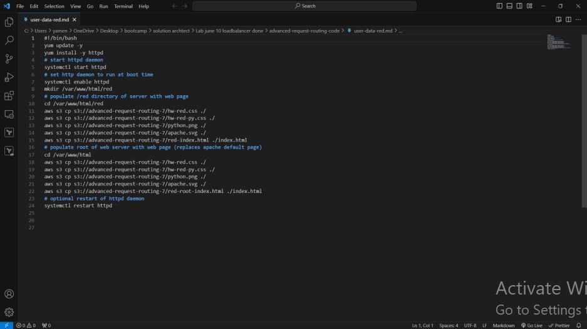Click line number 24 in gutter

tap(31, 206)
